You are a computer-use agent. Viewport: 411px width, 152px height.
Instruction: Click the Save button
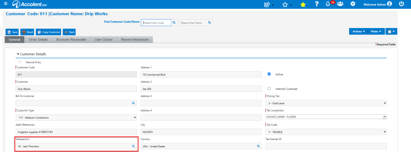coord(12,32)
